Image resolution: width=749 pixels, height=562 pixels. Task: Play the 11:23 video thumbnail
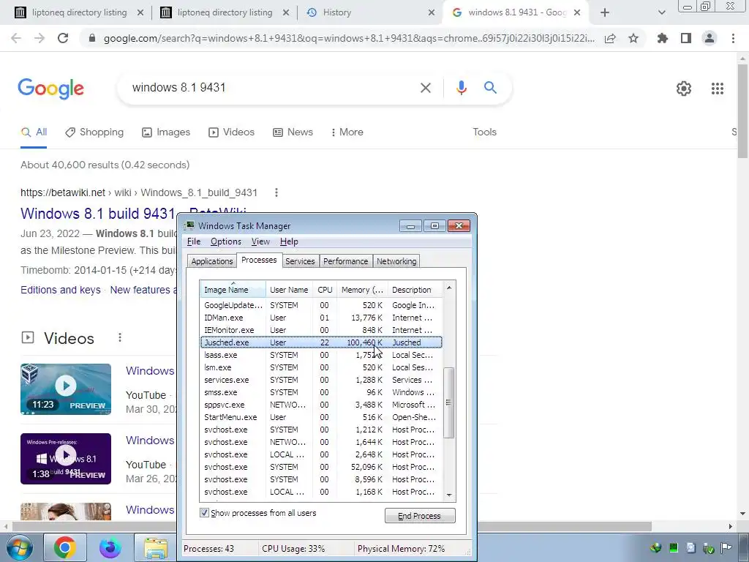point(66,389)
